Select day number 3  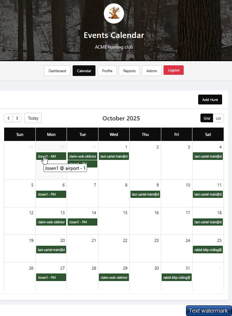(x=189, y=147)
